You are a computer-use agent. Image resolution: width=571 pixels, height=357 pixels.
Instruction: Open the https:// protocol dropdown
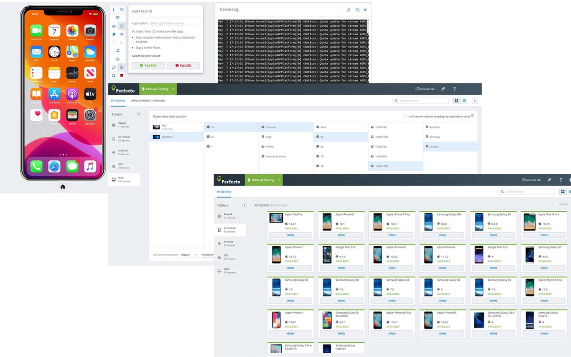coord(189,255)
